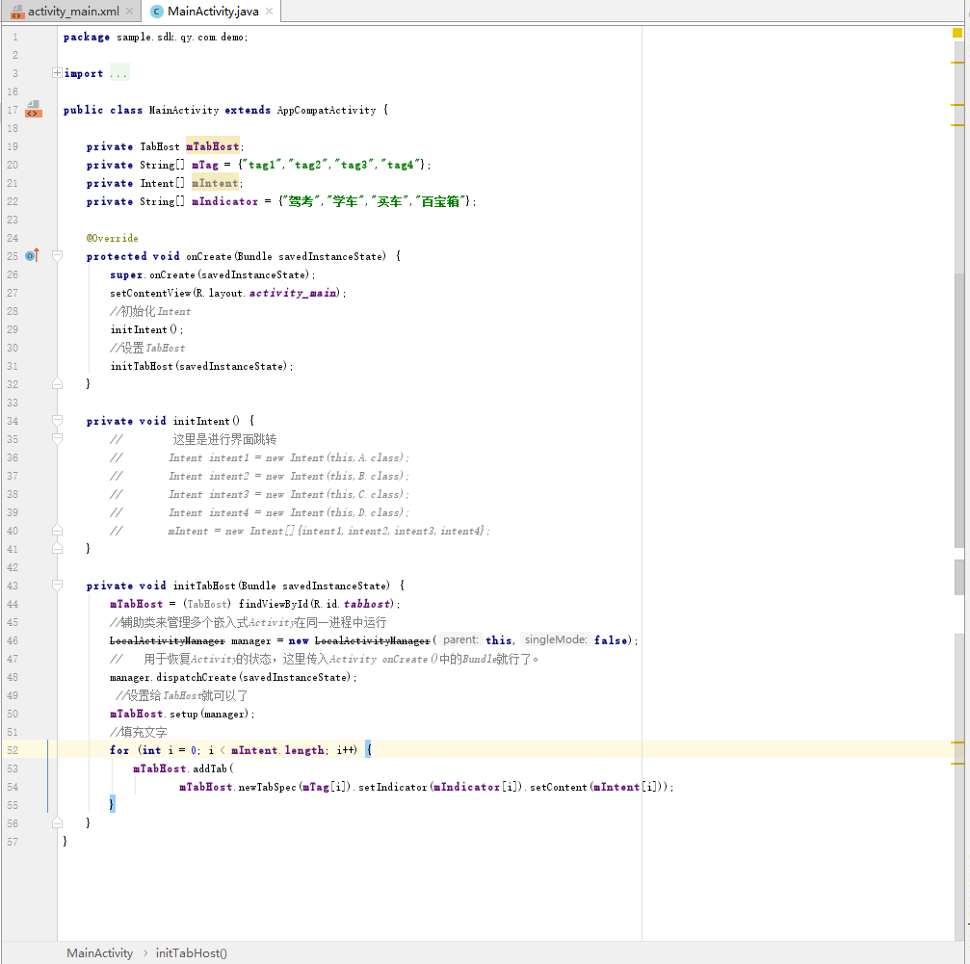Click the Java class icon on MainActivity.java tab
Image resolution: width=970 pixels, height=964 pixels.
coord(157,12)
